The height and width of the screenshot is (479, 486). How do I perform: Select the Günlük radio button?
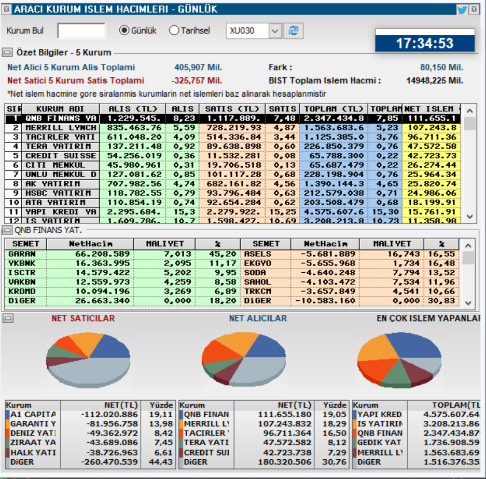click(x=124, y=31)
